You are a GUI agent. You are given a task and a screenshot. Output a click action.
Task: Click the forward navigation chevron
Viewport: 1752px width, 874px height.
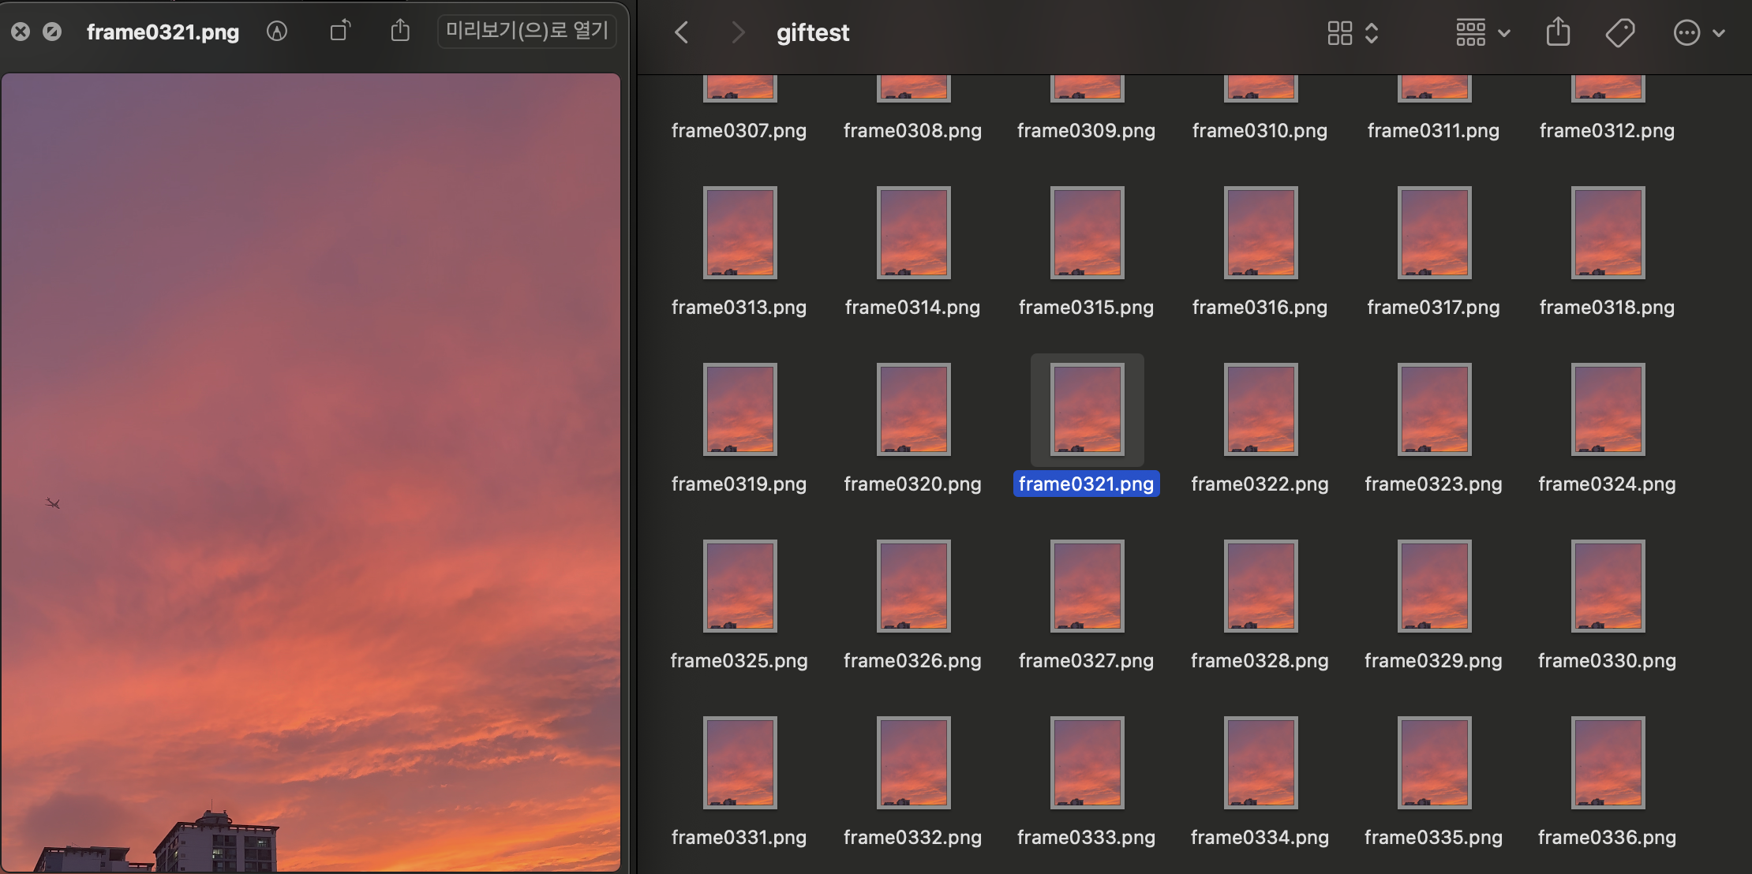738,32
